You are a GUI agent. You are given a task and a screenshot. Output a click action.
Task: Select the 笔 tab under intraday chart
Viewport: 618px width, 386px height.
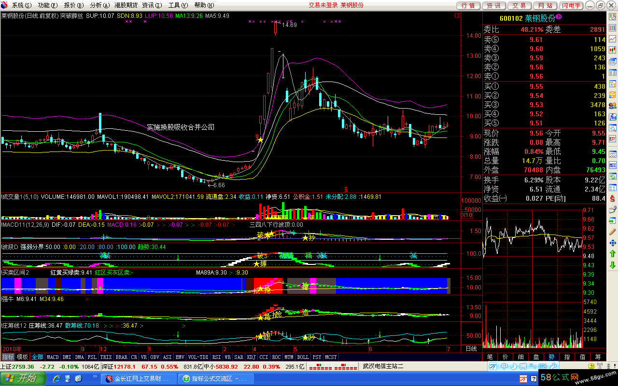490,357
